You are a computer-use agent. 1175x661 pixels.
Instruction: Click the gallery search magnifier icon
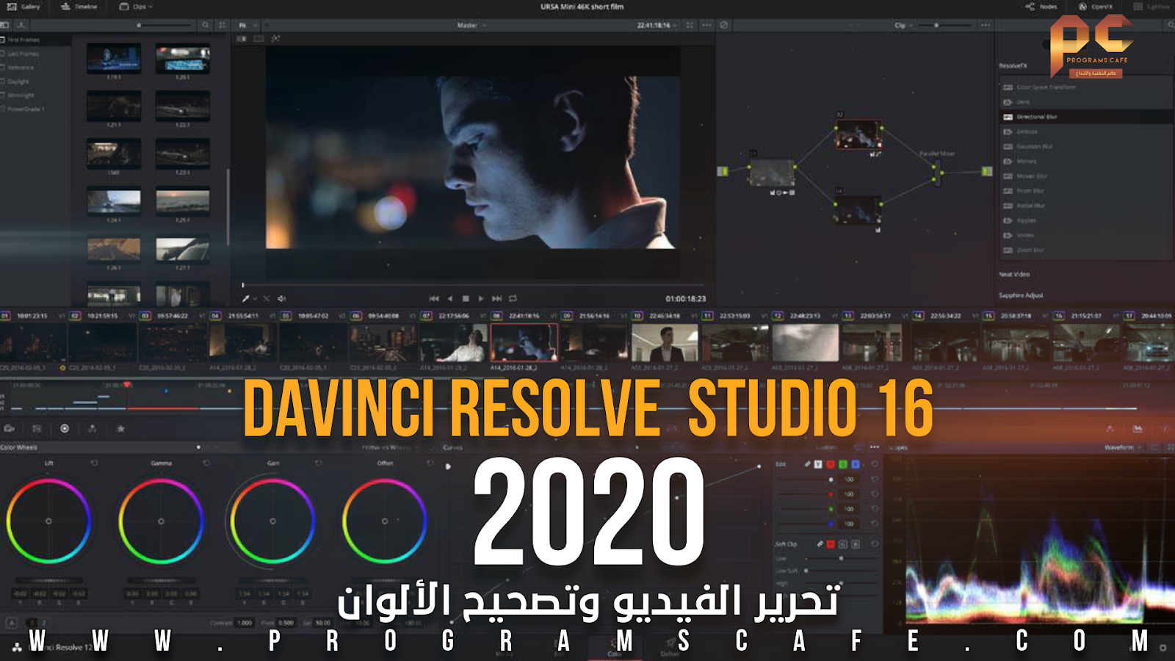point(206,25)
